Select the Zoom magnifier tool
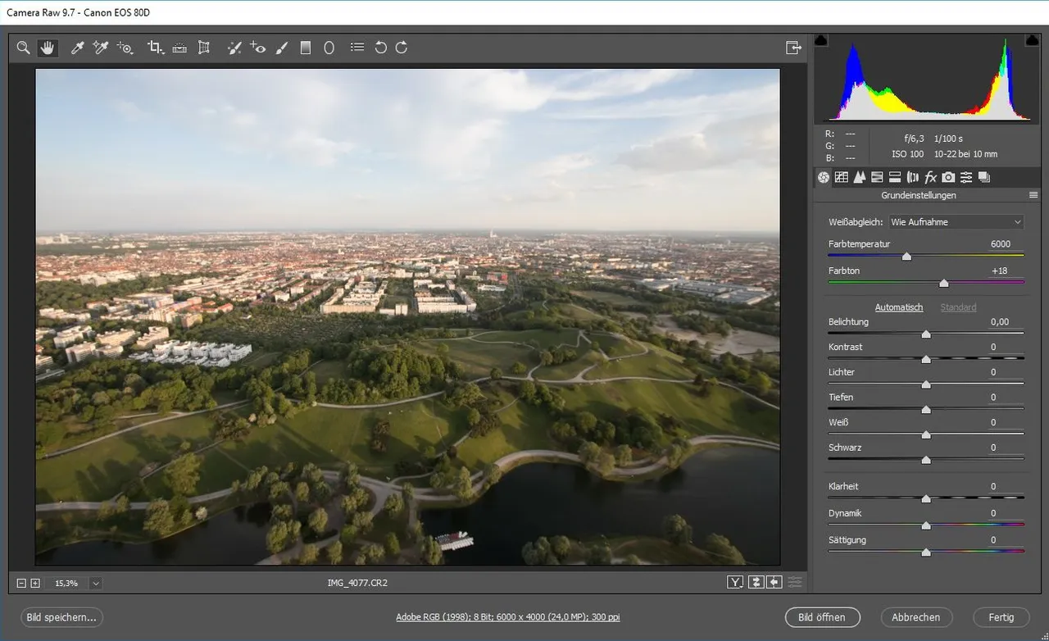This screenshot has width=1049, height=641. click(x=24, y=48)
